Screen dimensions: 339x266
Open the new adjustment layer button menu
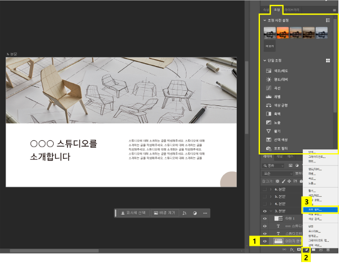click(x=306, y=250)
